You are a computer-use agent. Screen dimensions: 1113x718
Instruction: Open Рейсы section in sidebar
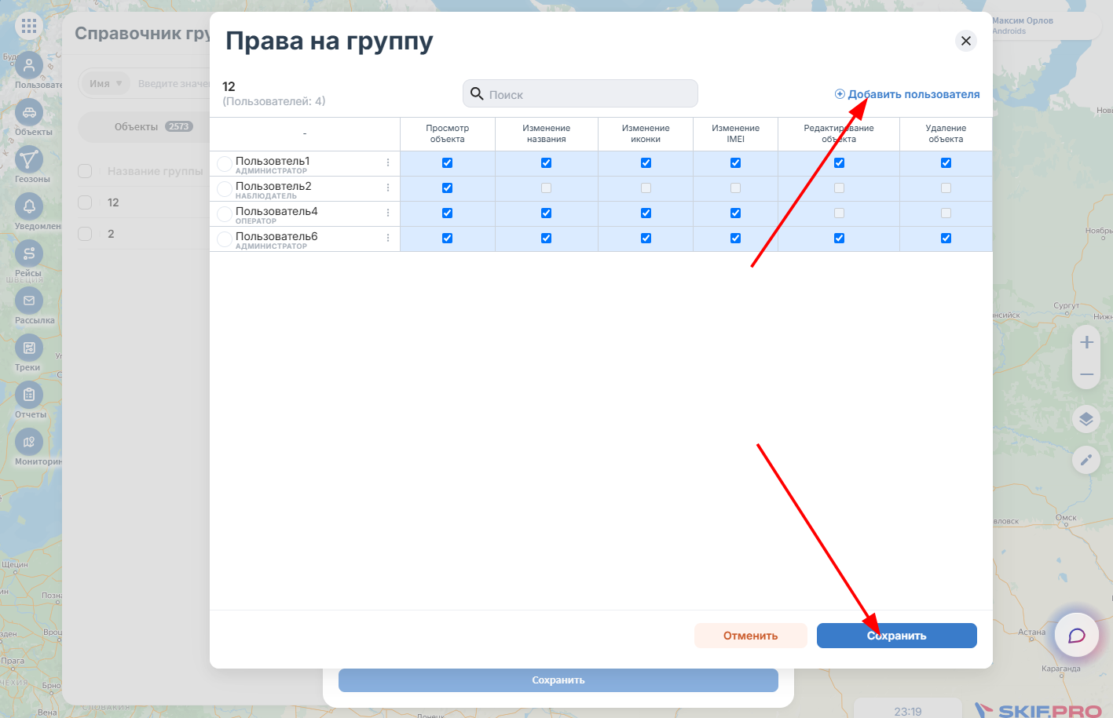pos(29,253)
